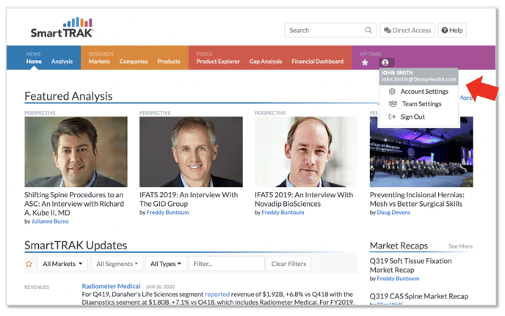Open 'IFATS 2019: The GID Group' article title
The image size is (505, 316).
[189, 199]
